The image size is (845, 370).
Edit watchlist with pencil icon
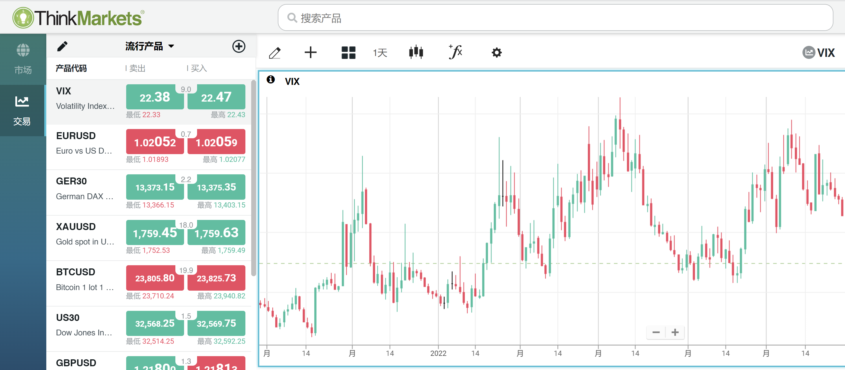pyautogui.click(x=62, y=46)
